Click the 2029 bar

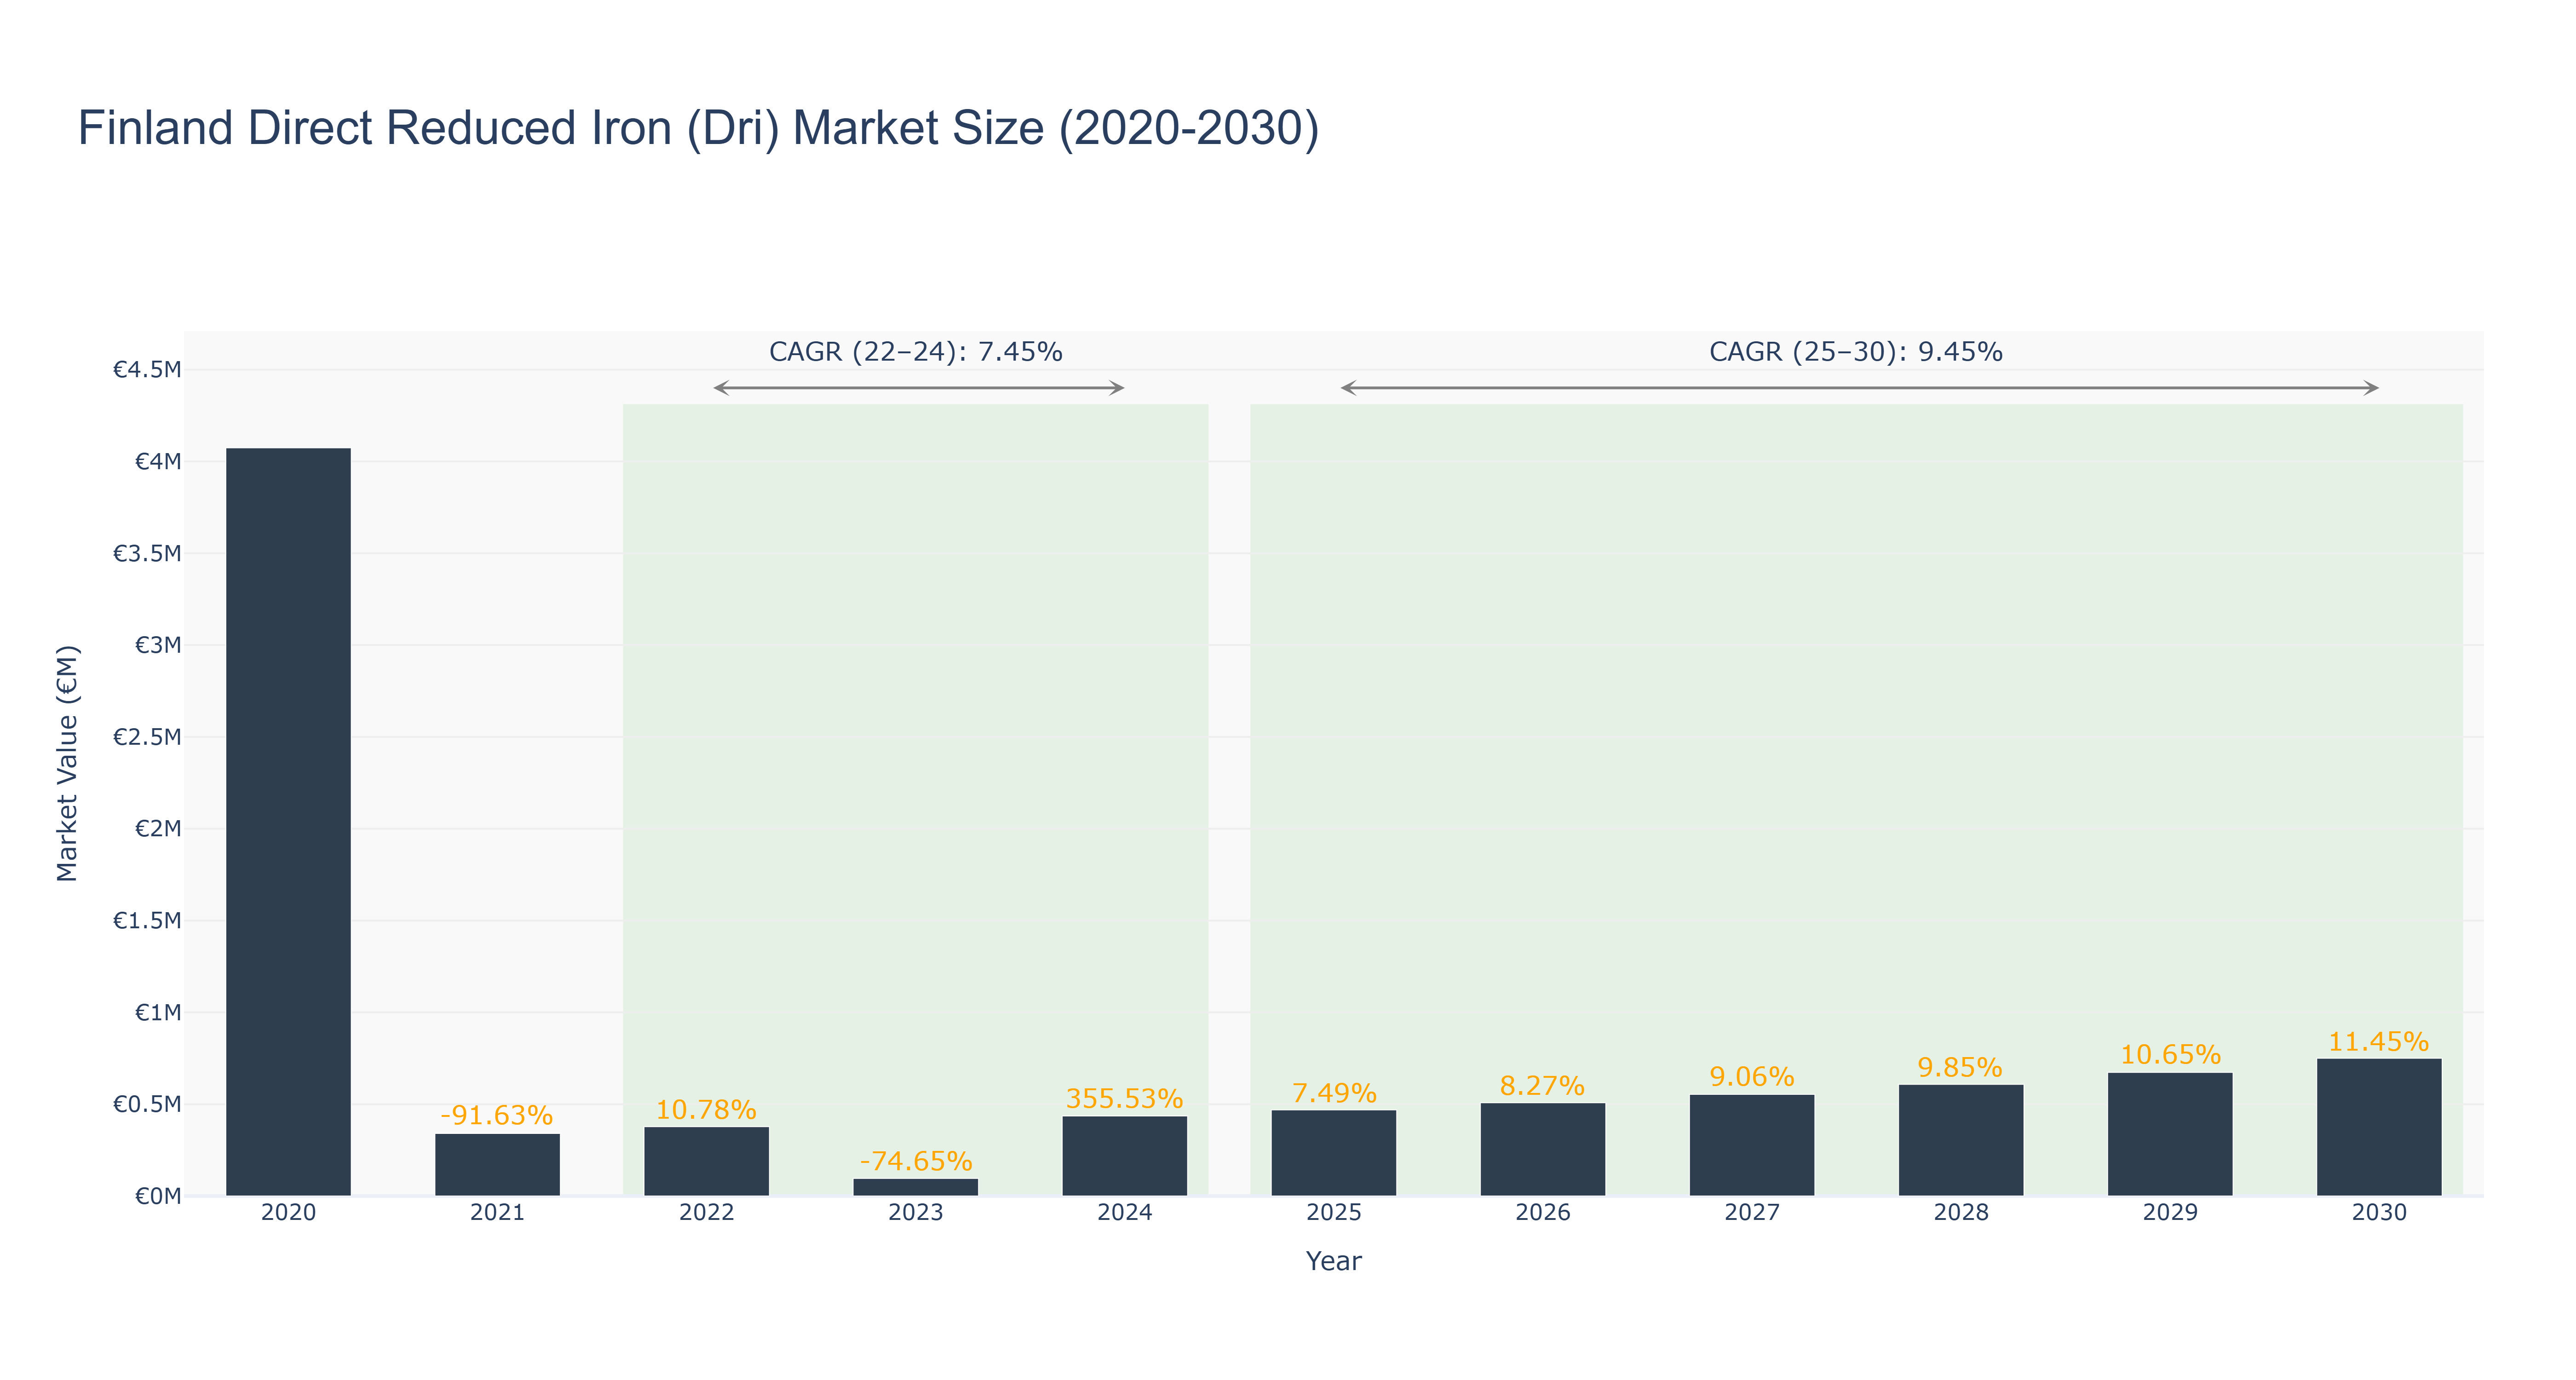(x=2169, y=1134)
